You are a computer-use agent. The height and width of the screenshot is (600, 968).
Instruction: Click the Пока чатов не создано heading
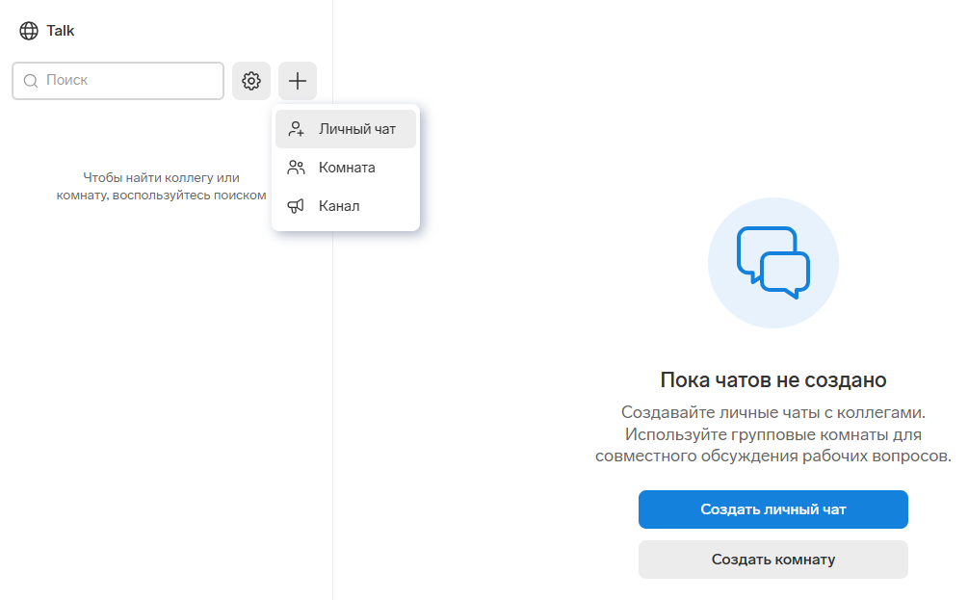point(772,379)
